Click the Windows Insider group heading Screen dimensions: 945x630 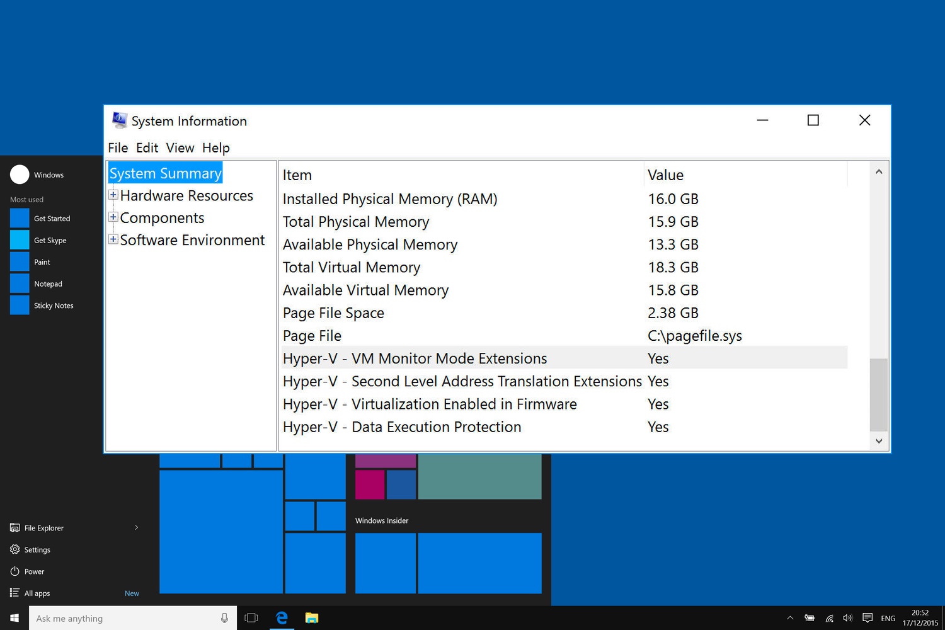[382, 520]
